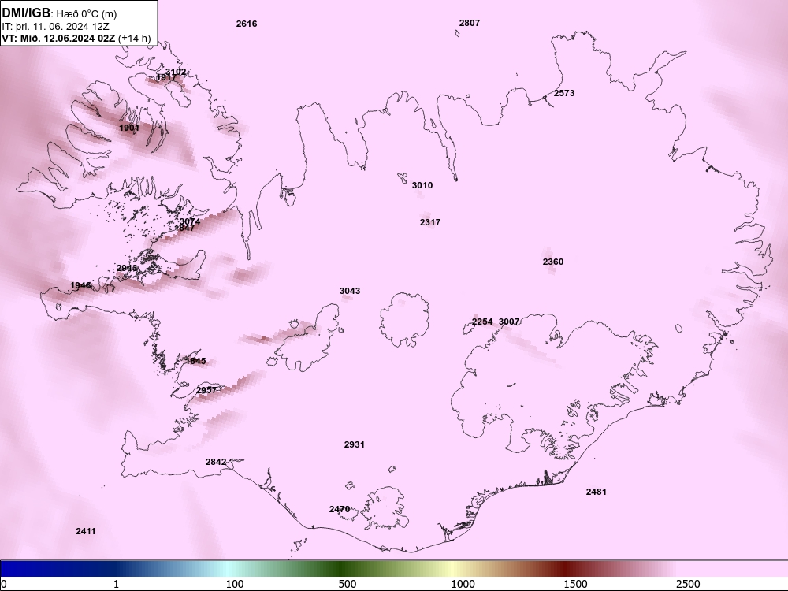
Task: Click the colorbar label 500
Action: [348, 584]
